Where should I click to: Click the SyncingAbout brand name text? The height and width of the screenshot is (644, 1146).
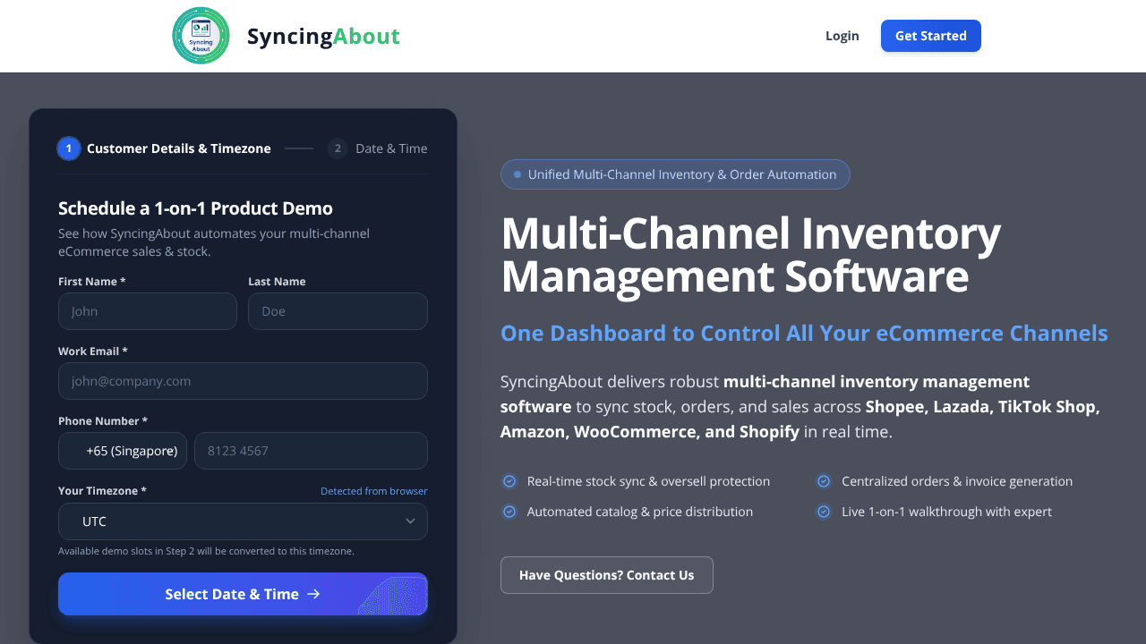pyautogui.click(x=323, y=36)
